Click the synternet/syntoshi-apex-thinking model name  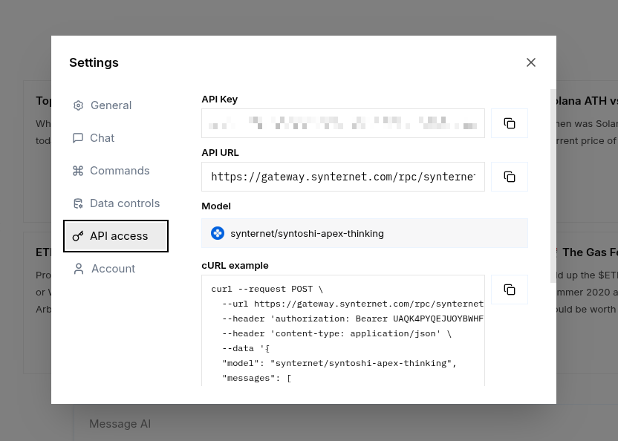click(307, 233)
